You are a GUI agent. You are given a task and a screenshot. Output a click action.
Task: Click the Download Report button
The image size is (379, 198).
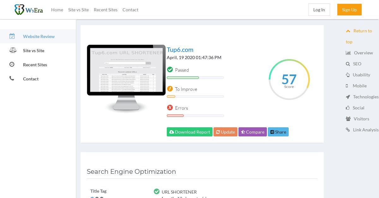[189, 132]
